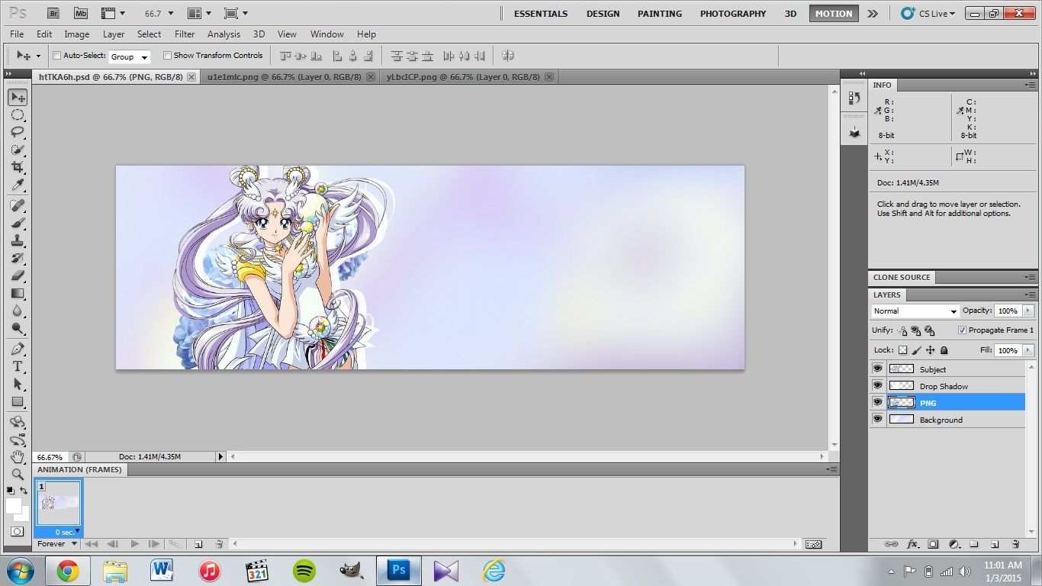Create a new layer group
The image size is (1042, 586).
coord(974,544)
